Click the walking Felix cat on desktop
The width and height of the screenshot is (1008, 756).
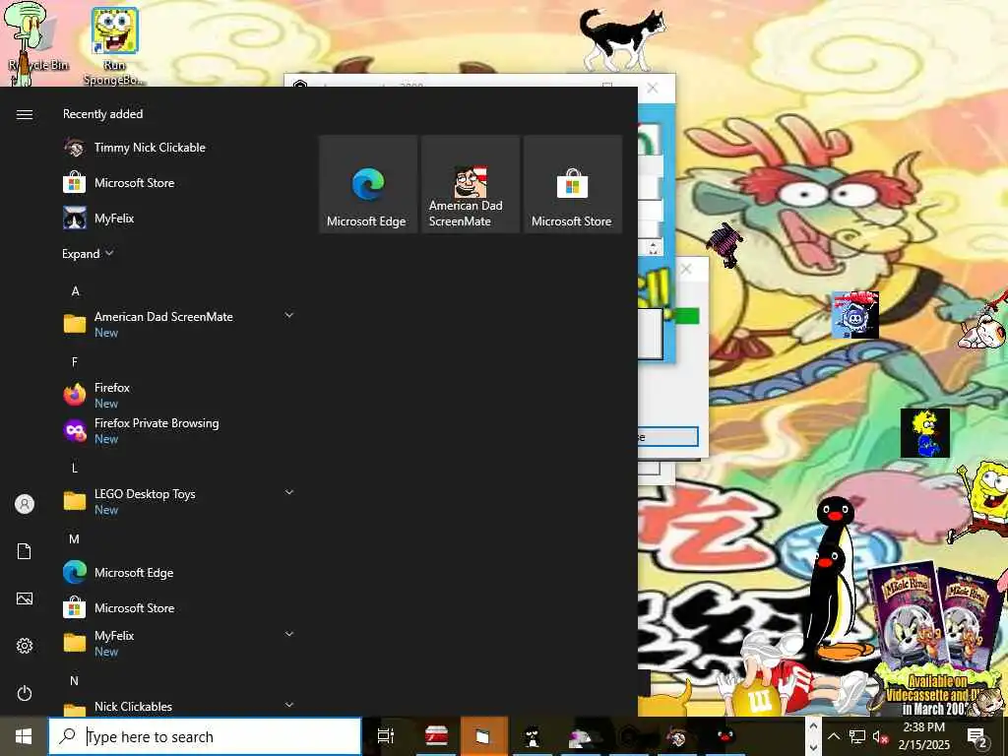click(621, 38)
